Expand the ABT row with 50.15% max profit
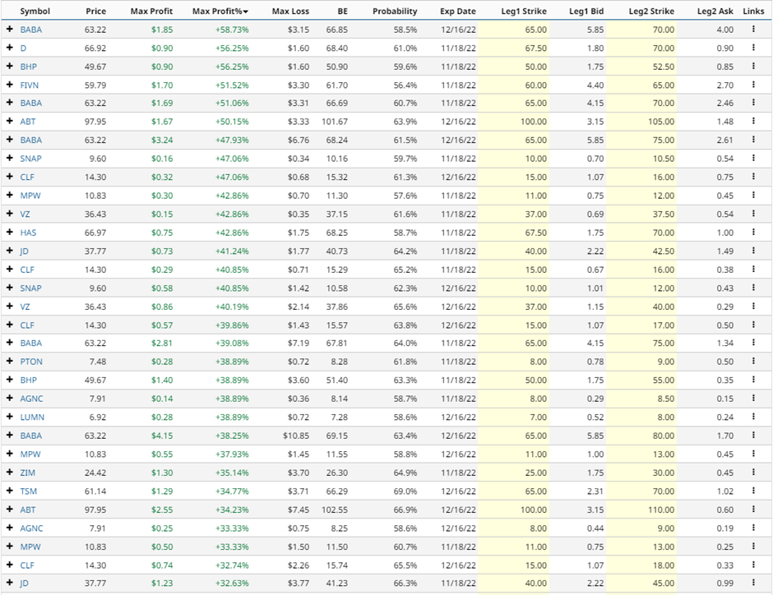Screen dimensions: 773x595 (9, 122)
